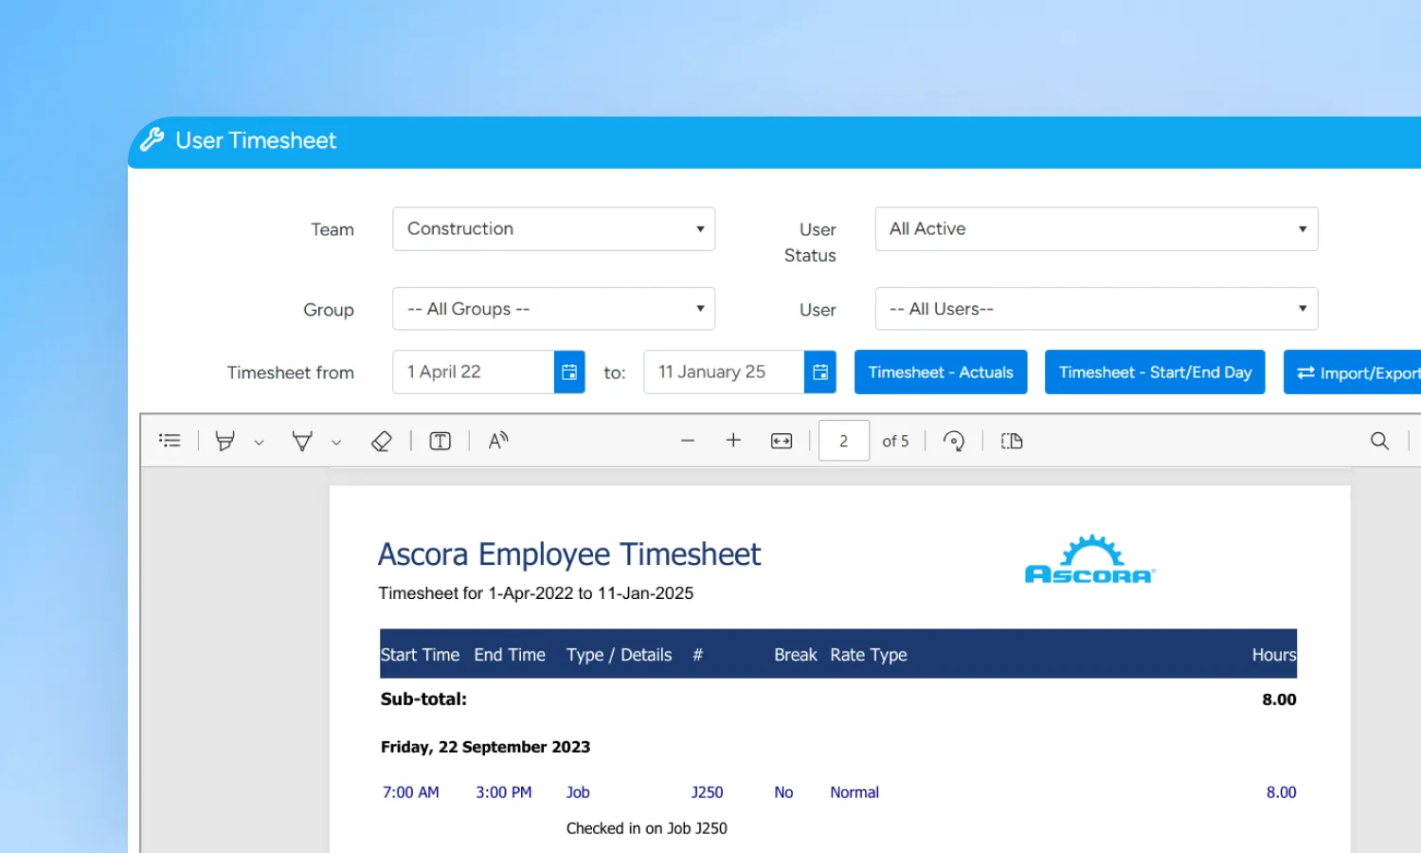Viewport: 1421px width, 853px height.
Task: Choose the eraser tool
Action: coord(381,441)
